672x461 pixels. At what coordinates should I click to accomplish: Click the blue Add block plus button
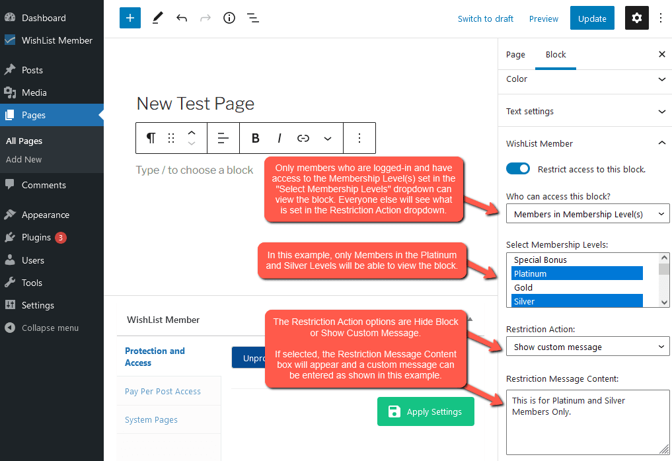coord(130,18)
